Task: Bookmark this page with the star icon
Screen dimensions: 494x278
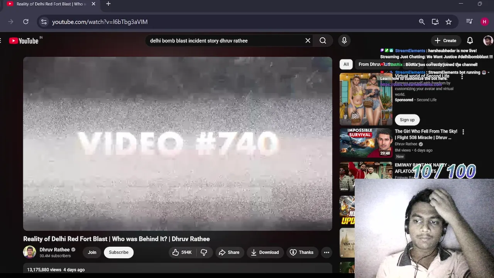Action: click(x=448, y=22)
